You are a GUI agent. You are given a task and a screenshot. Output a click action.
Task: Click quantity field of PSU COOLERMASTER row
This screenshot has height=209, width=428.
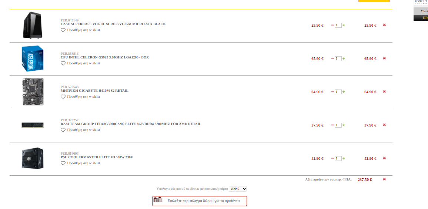338,158
